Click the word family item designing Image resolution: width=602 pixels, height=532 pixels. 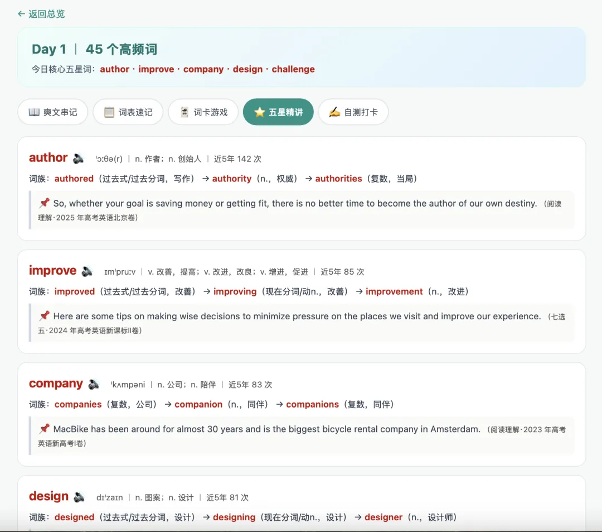click(x=234, y=517)
